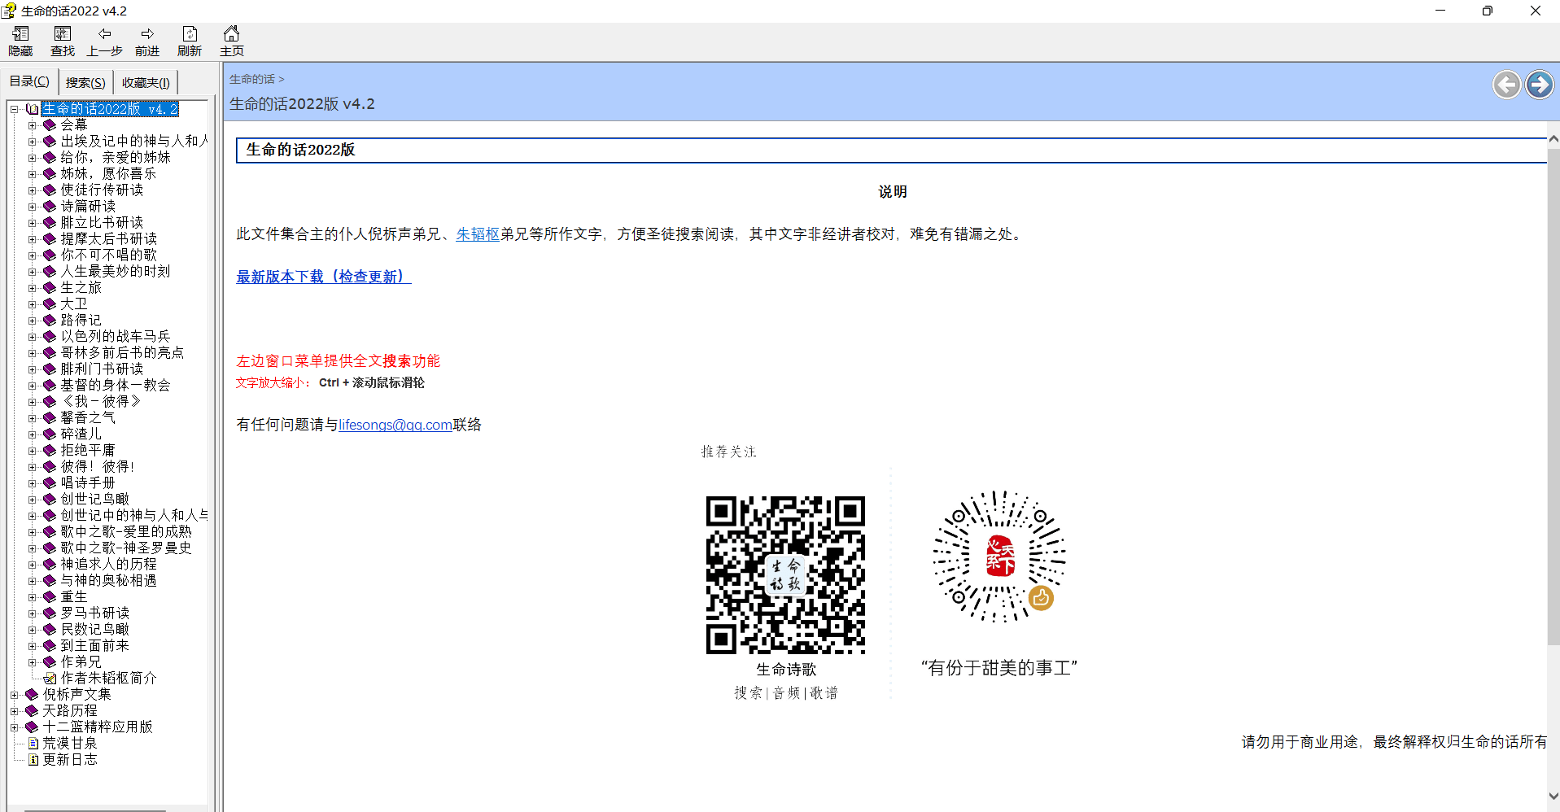Click the 生命的话 breadcrumb link
This screenshot has height=812, width=1560.
tap(252, 79)
